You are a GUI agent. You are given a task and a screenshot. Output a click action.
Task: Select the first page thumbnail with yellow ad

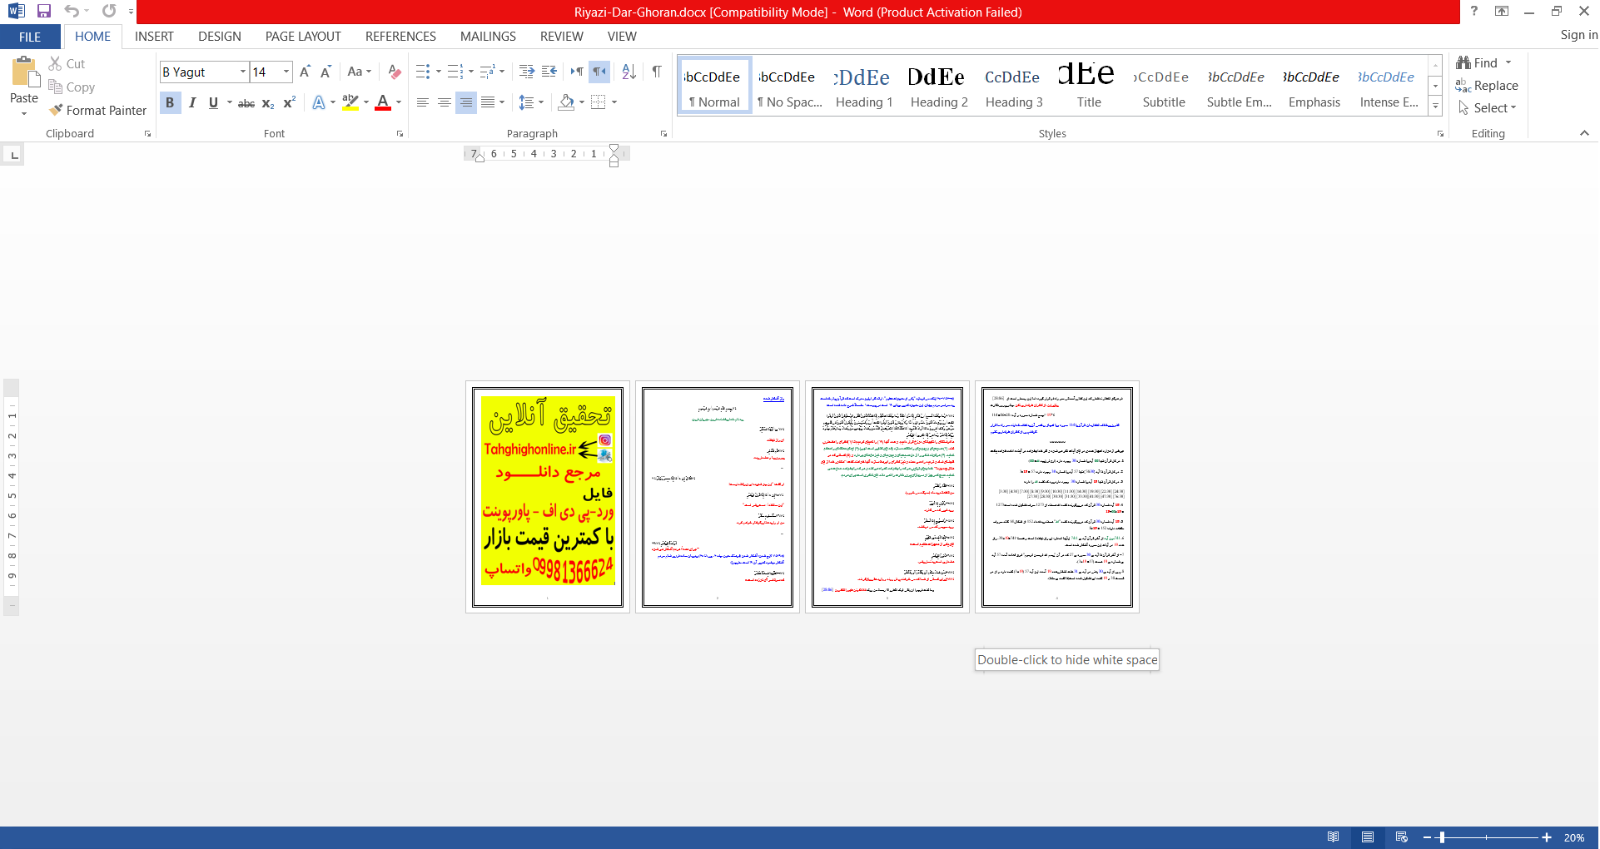click(x=548, y=498)
